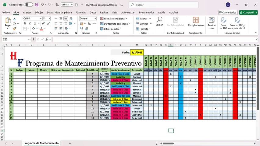Open the General number format dropdown in ribbon

(95, 19)
